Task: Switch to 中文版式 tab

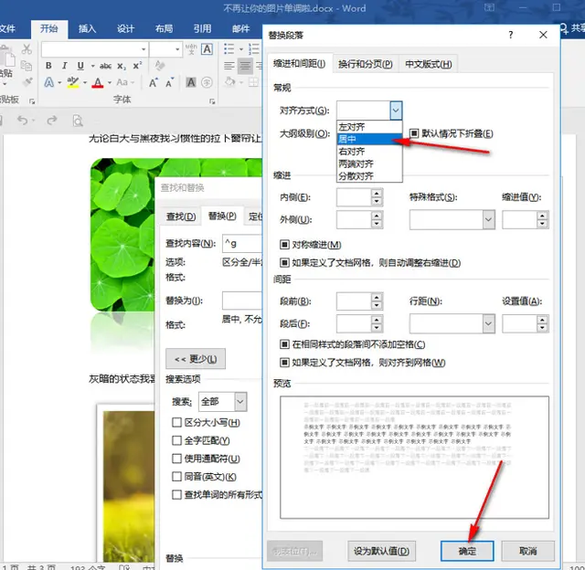Action: tap(429, 64)
